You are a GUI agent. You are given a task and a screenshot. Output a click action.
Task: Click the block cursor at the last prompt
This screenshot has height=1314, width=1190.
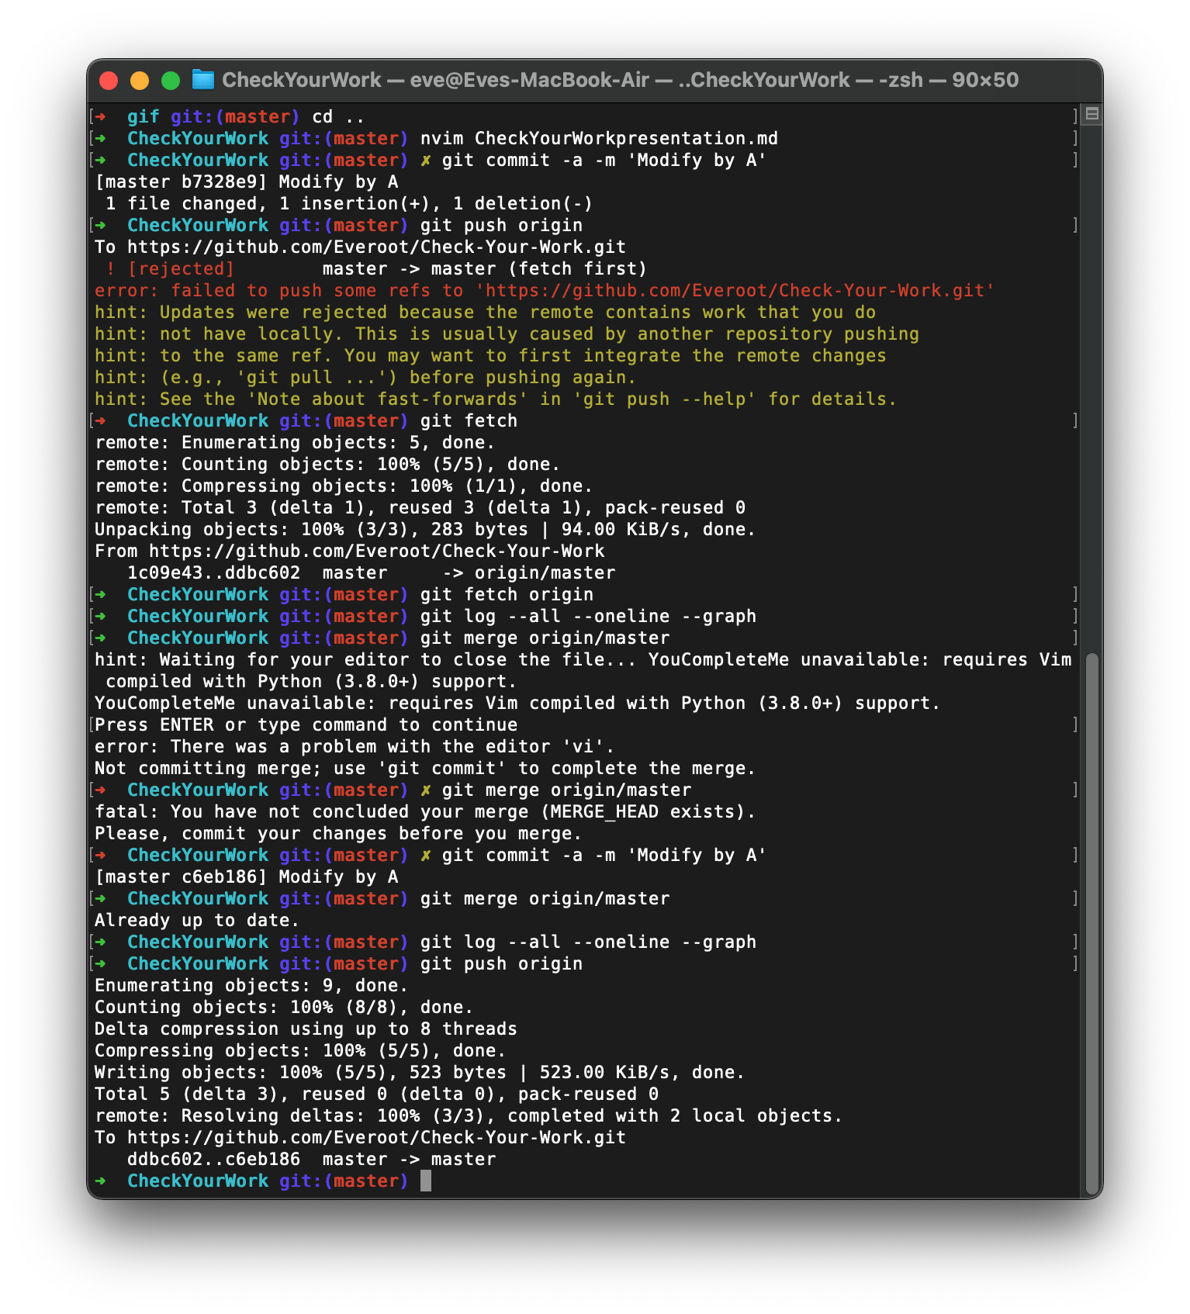click(x=425, y=1181)
